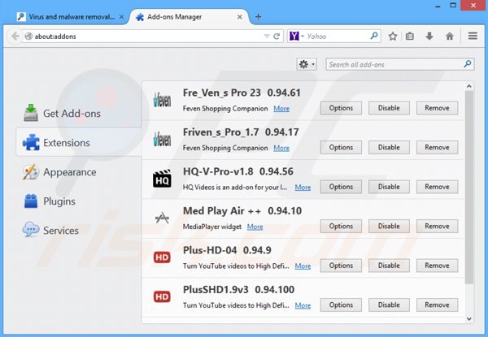
Task: Click the blue puzzle piece Extensions icon
Action: click(31, 142)
